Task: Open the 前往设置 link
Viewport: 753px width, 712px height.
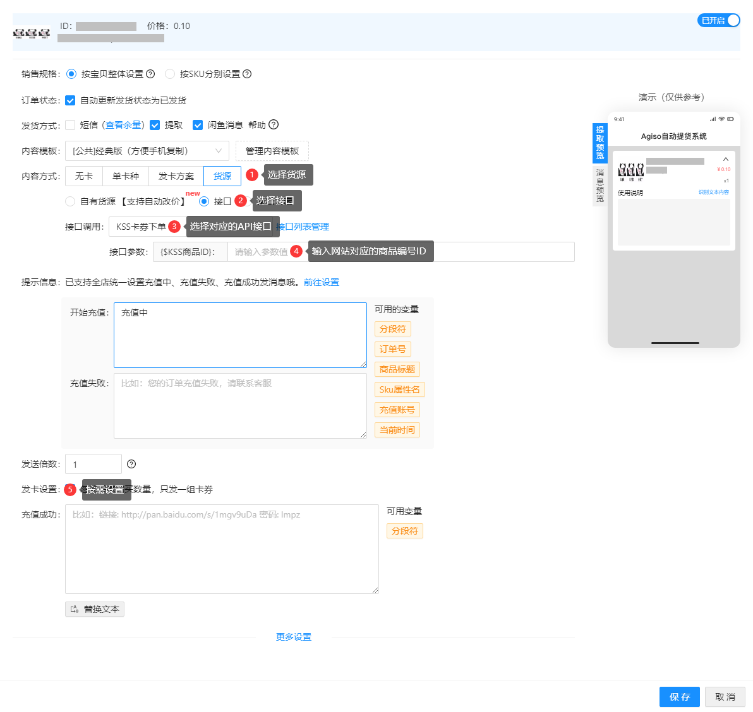Action: pyautogui.click(x=322, y=282)
